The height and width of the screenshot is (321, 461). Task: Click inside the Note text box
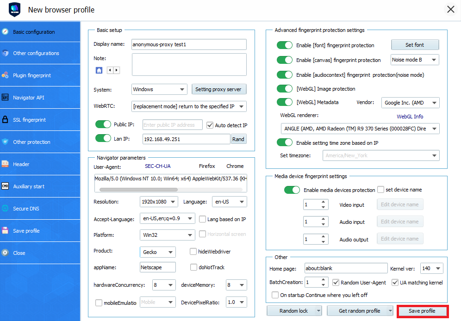pos(189,65)
